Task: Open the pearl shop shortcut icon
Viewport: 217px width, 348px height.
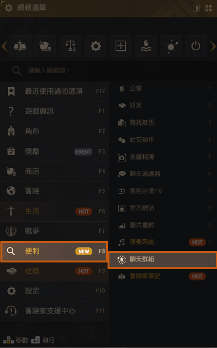Action: point(45,46)
